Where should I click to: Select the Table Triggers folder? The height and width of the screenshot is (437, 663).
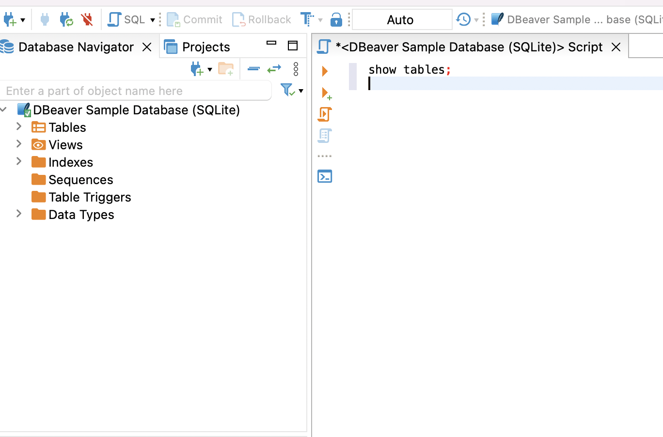tap(90, 197)
